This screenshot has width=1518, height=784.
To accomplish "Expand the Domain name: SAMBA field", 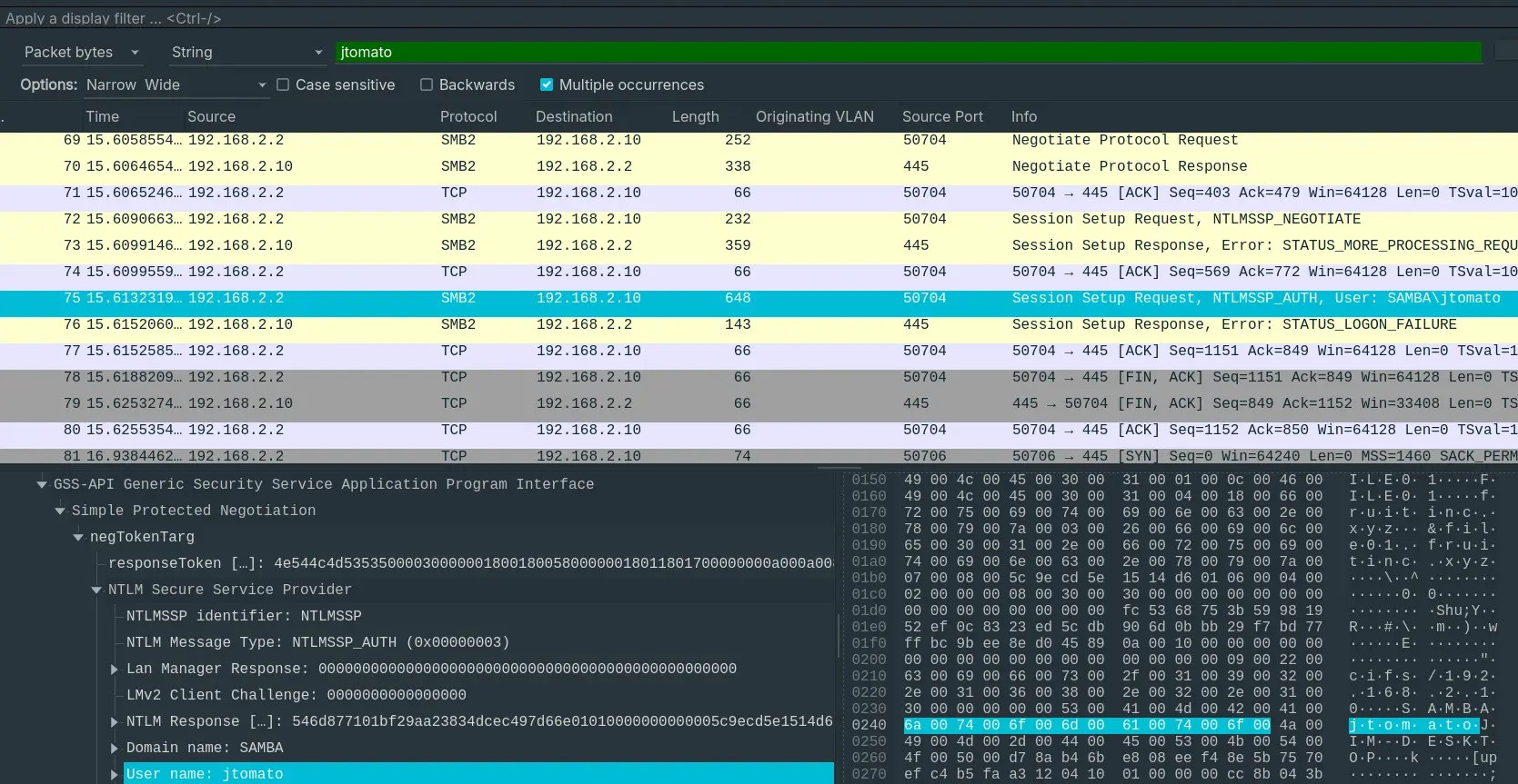I will coord(115,748).
